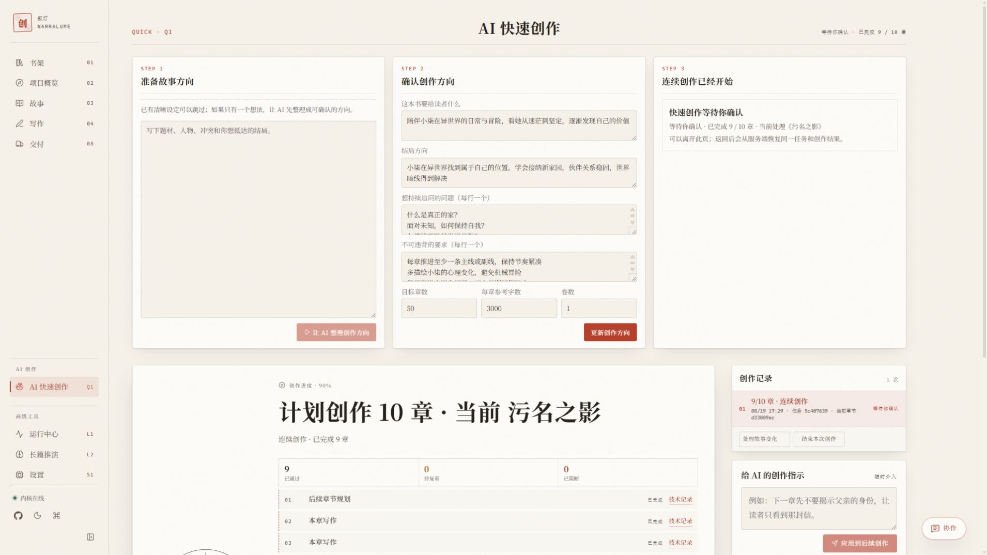Focus the story idea textarea in Step 1

(258, 220)
